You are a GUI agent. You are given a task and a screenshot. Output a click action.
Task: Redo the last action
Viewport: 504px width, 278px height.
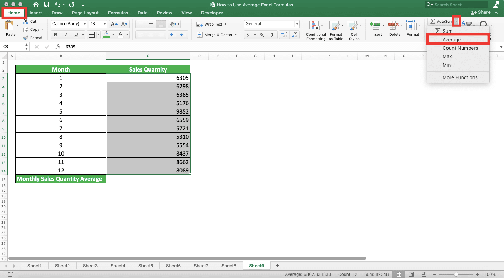[x=72, y=5]
